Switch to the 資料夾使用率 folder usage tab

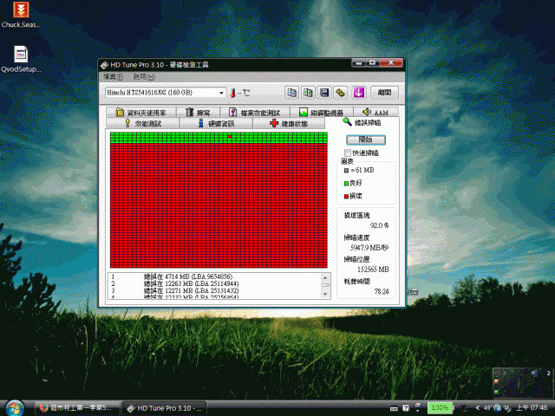140,113
